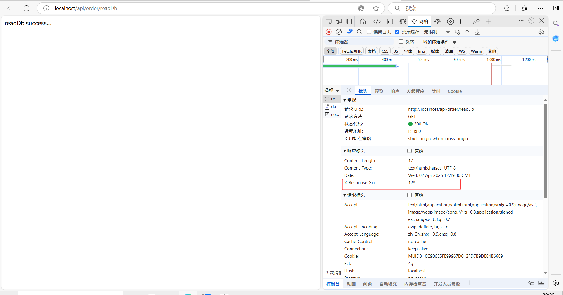The height and width of the screenshot is (295, 563).
Task: Filter requests by Fetch/XHR
Action: click(352, 51)
